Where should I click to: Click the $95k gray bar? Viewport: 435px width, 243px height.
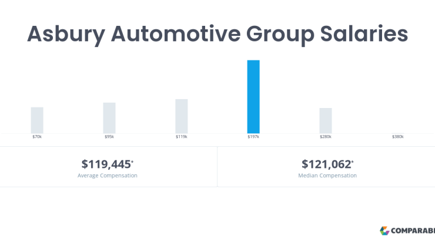point(109,118)
